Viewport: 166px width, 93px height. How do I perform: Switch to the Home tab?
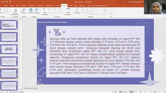(x=6, y=6)
